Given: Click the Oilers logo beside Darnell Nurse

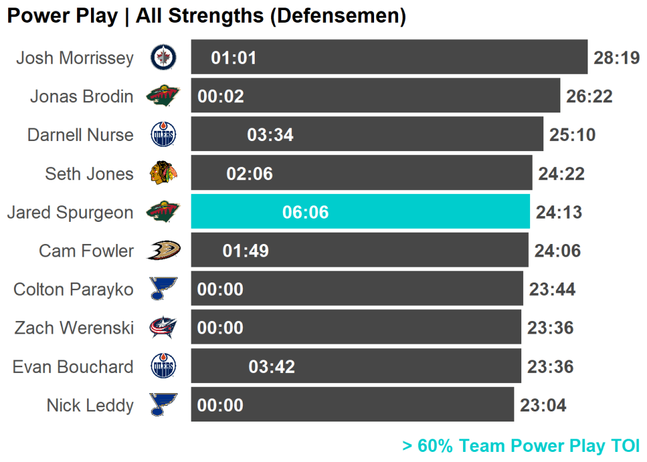Looking at the screenshot, I should coord(163,135).
